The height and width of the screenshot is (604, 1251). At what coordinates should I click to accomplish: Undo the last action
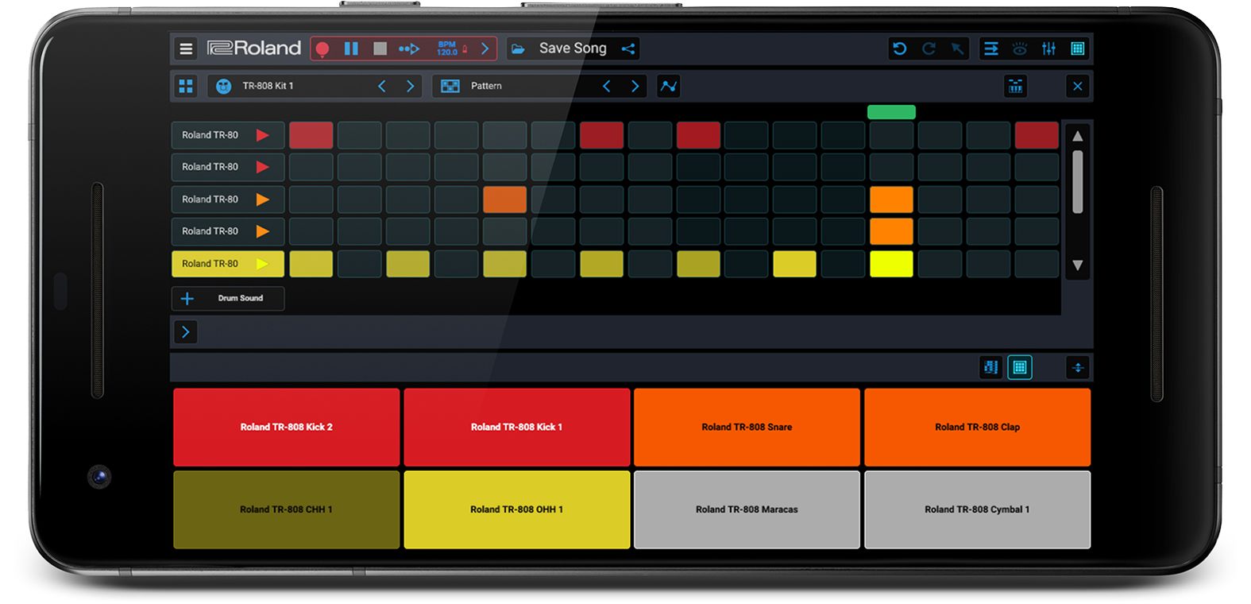899,49
